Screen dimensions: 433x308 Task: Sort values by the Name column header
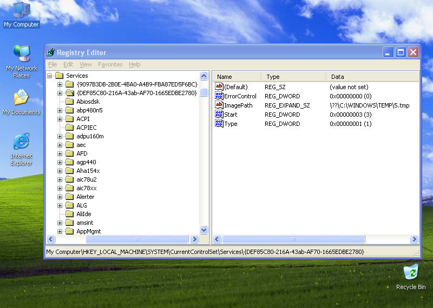(x=237, y=77)
